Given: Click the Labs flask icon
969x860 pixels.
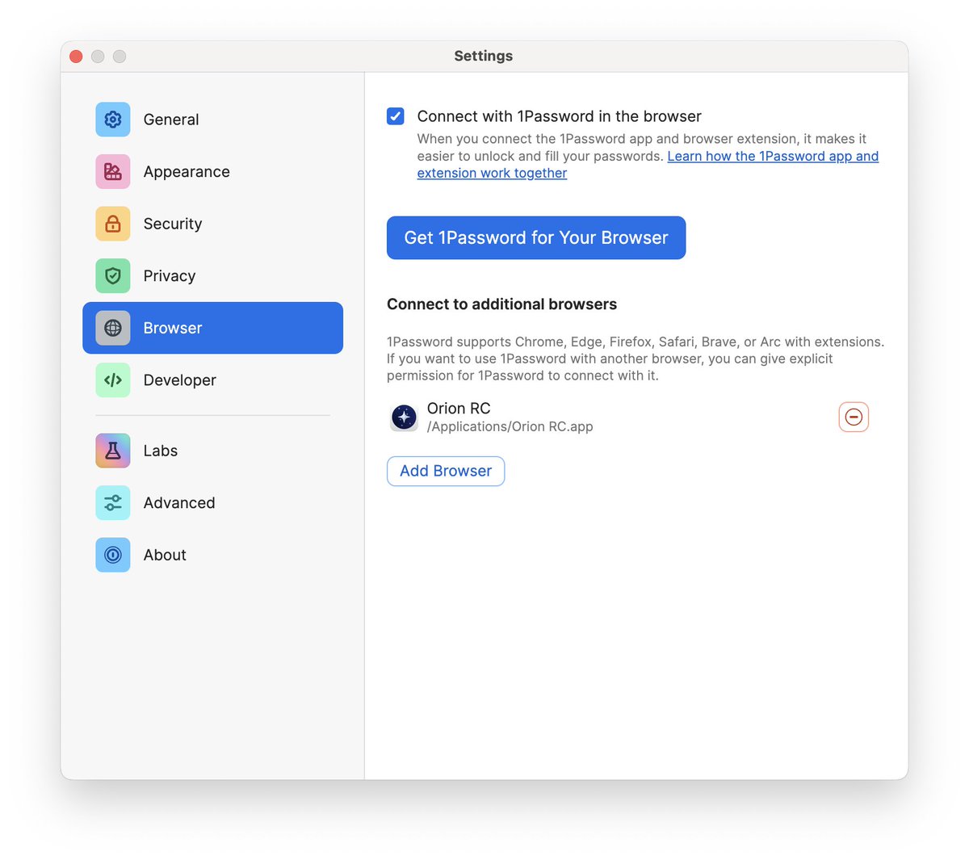Looking at the screenshot, I should (113, 451).
